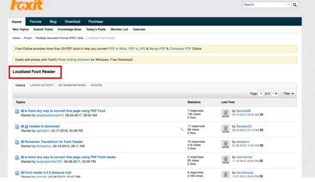Go to next page arrow
This screenshot has height=182, width=315.
tap(276, 94)
